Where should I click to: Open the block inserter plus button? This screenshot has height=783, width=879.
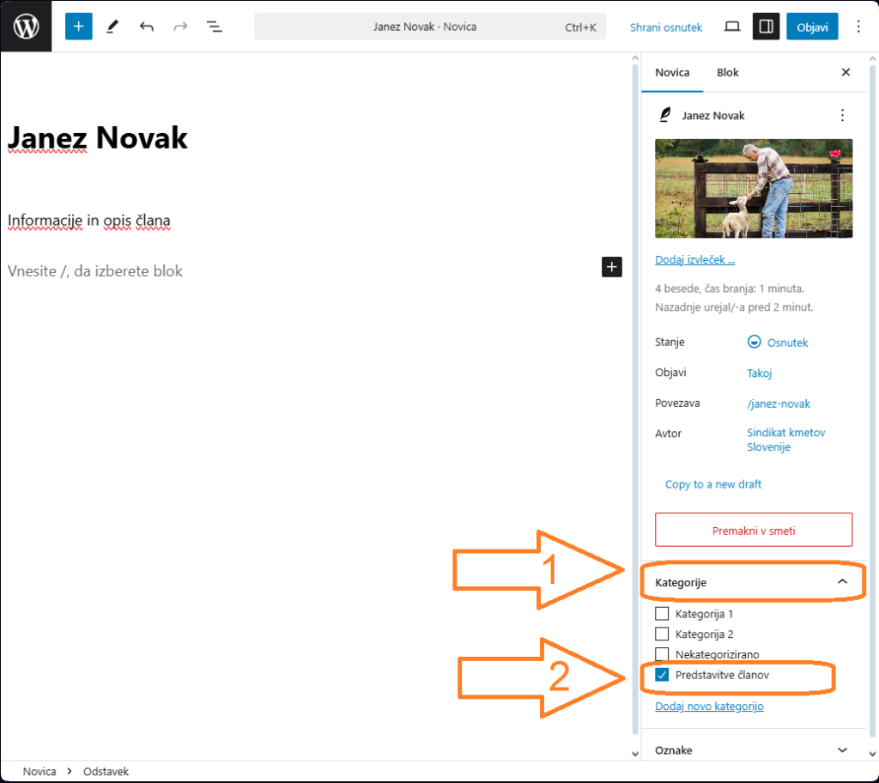click(78, 27)
